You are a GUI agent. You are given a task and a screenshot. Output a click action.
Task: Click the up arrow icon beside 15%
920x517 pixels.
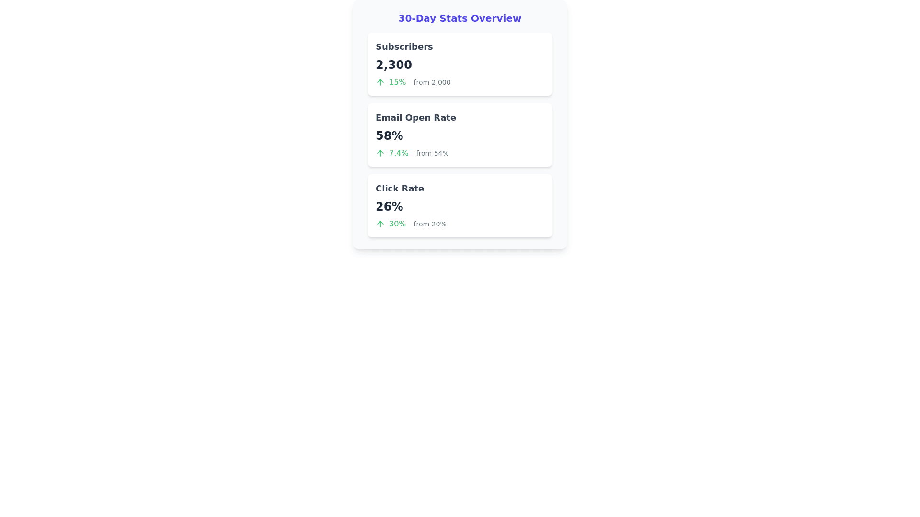click(x=380, y=82)
